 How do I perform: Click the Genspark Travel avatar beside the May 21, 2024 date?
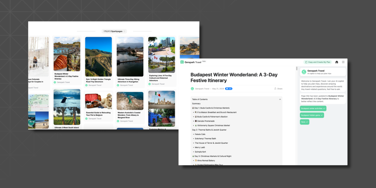pyautogui.click(x=192, y=89)
